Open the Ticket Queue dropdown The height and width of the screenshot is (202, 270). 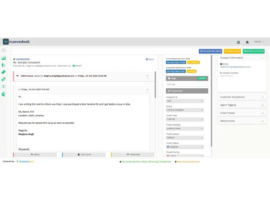[185, 137]
